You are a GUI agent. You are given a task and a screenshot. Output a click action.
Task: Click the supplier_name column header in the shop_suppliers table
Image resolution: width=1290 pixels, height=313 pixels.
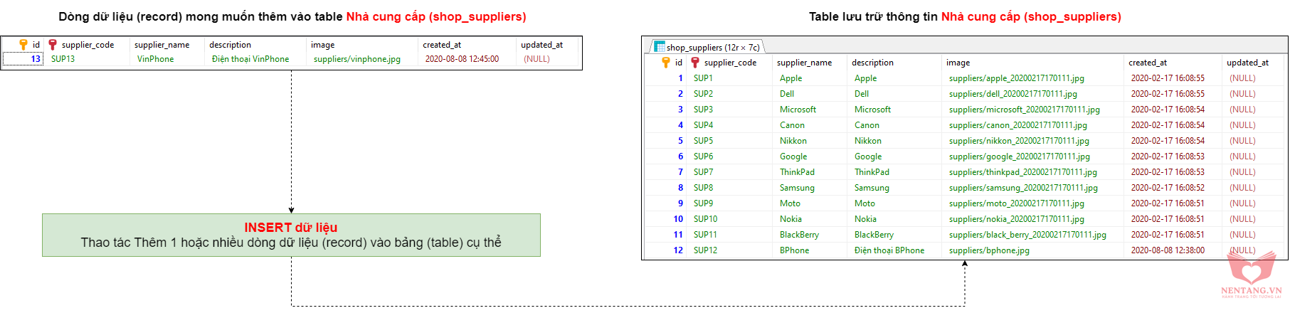coord(804,63)
